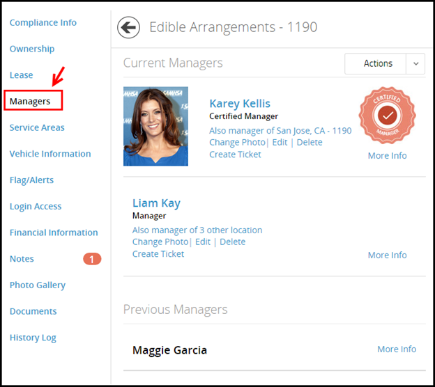The image size is (435, 387).
Task: Select the Managers sidebar item
Action: (x=30, y=102)
